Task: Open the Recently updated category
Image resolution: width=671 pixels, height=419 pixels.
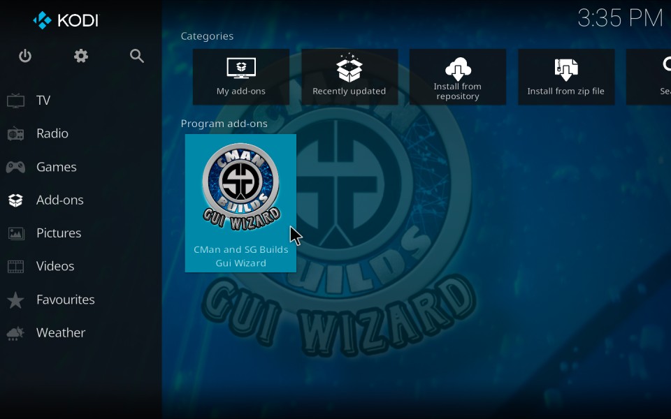Action: 349,77
